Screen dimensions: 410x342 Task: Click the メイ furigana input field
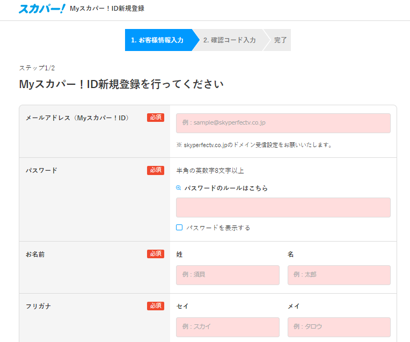click(x=339, y=327)
